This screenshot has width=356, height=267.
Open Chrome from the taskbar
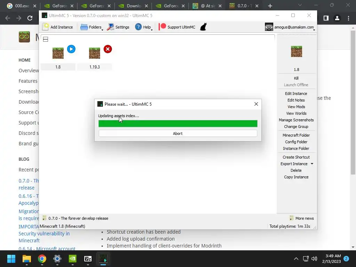point(42,259)
